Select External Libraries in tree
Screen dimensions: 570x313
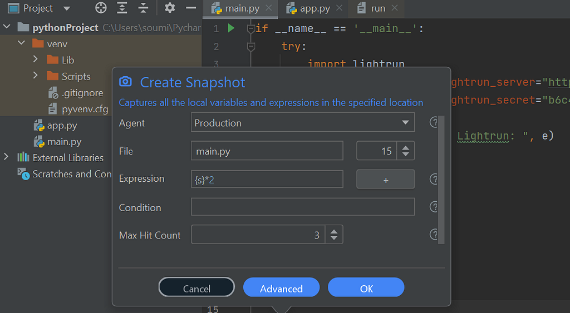click(68, 157)
